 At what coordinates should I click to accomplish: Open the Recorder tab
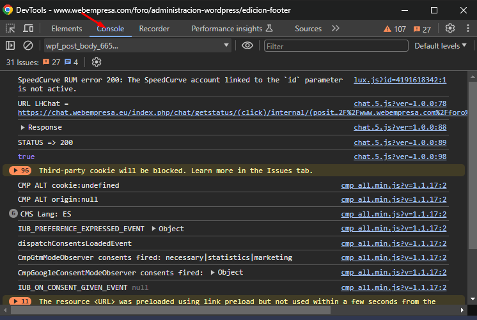(x=154, y=29)
